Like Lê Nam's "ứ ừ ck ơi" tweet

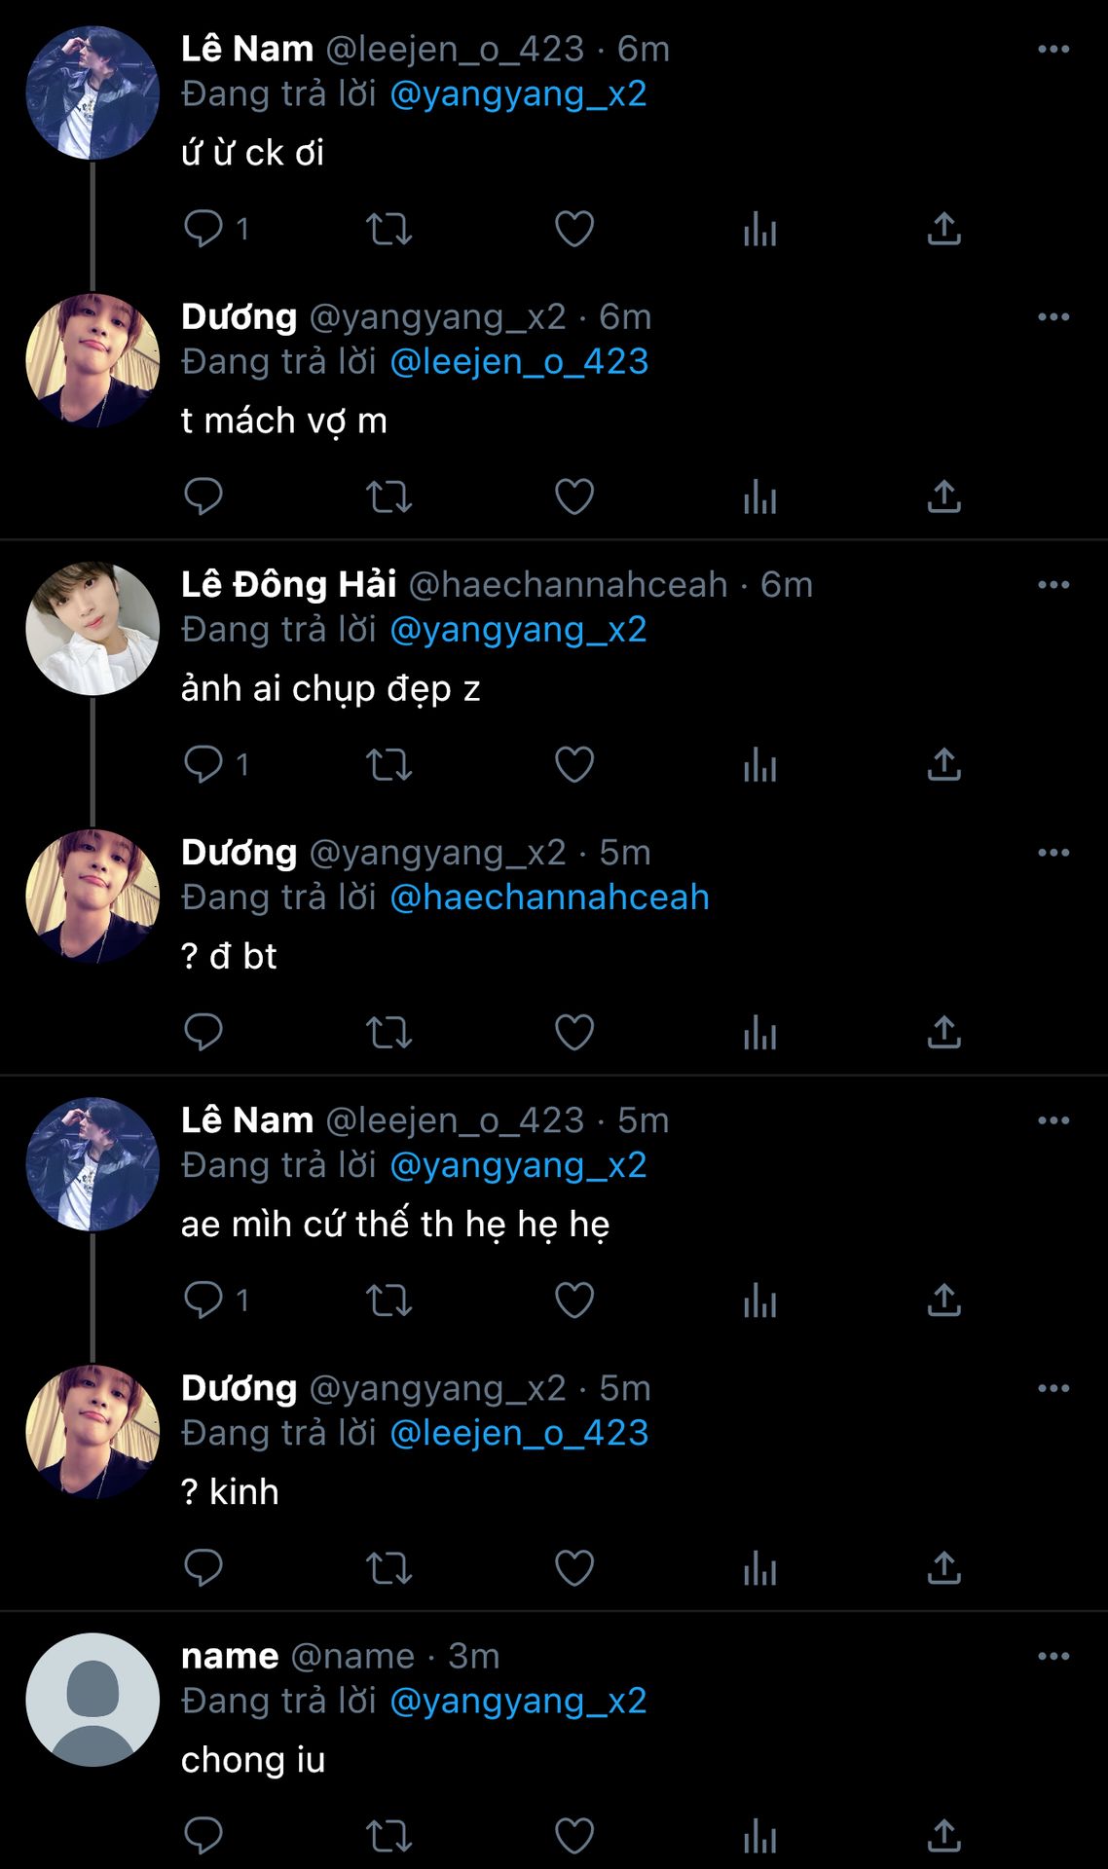[x=574, y=229]
